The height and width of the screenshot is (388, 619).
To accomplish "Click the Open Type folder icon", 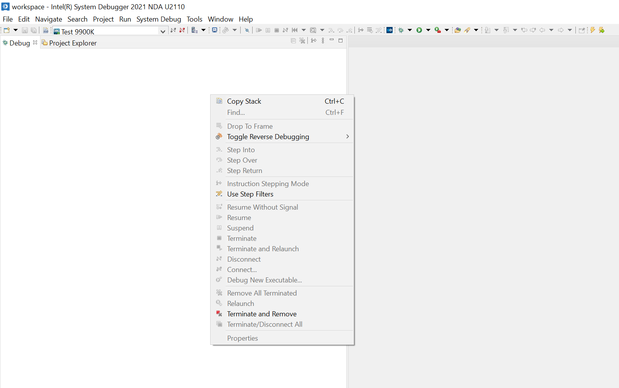I will [458, 30].
